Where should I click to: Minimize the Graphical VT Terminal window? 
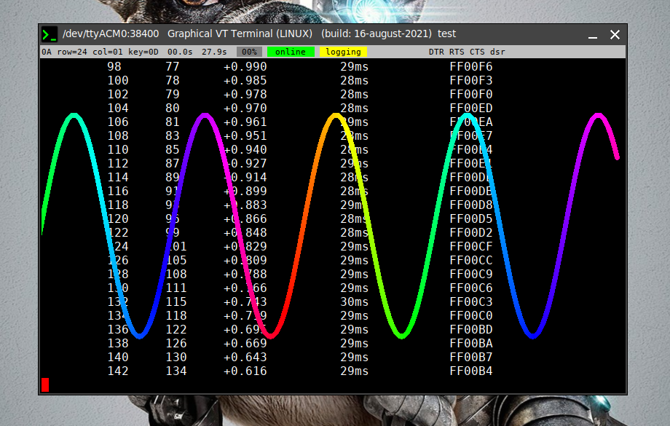click(x=594, y=35)
